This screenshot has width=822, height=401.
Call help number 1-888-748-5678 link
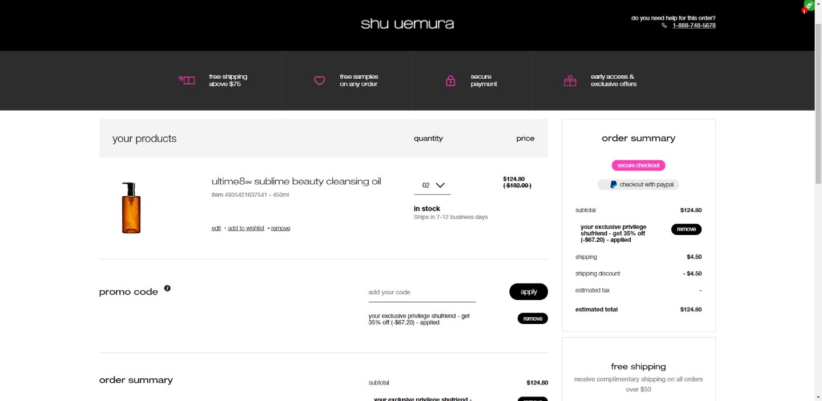point(694,26)
